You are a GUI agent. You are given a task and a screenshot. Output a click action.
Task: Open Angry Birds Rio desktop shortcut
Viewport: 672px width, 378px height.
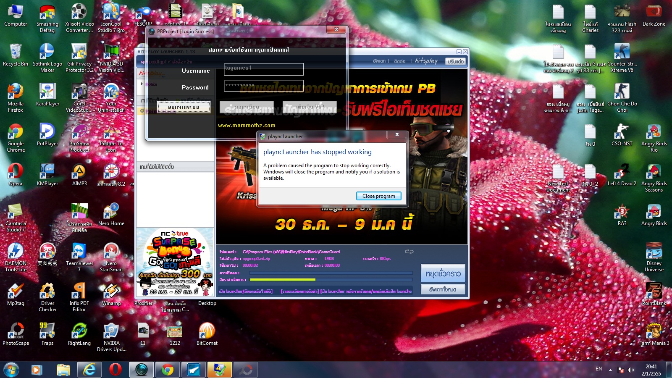point(654,138)
